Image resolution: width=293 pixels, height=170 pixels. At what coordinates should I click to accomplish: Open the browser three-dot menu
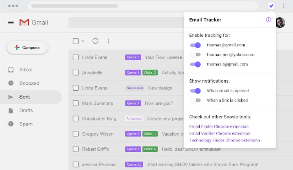[283, 6]
